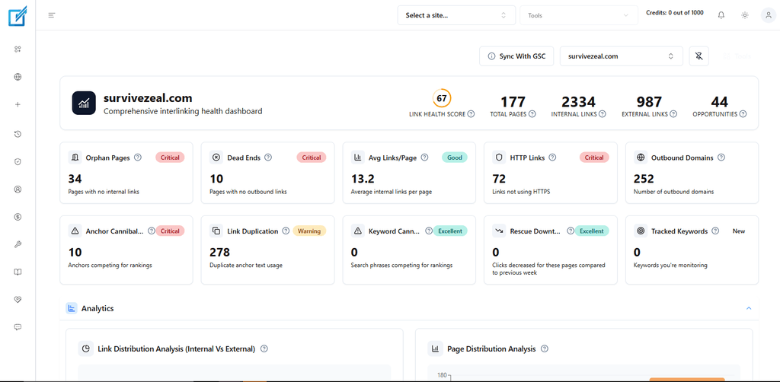This screenshot has width=780, height=382.
Task: Click the chat bubble icon in sidebar
Action: (18, 327)
